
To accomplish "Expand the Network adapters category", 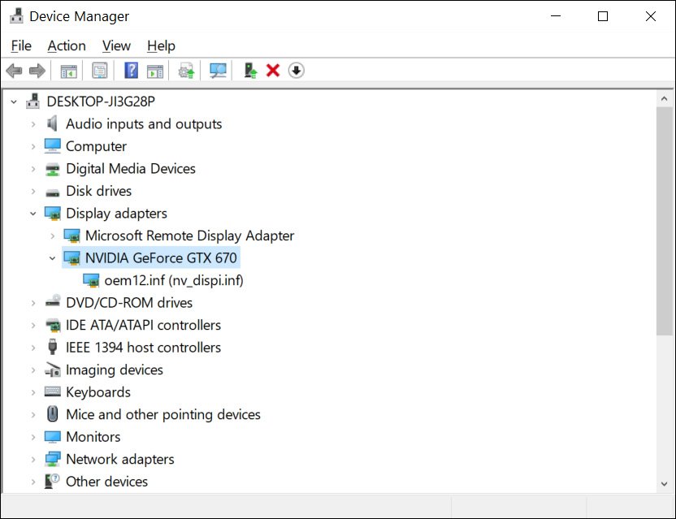I will pos(33,460).
